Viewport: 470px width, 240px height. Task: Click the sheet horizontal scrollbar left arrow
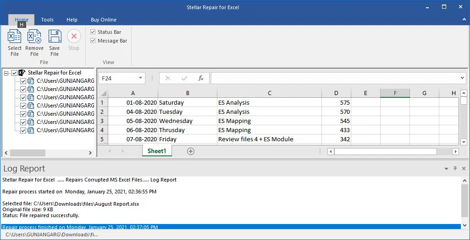click(331, 151)
